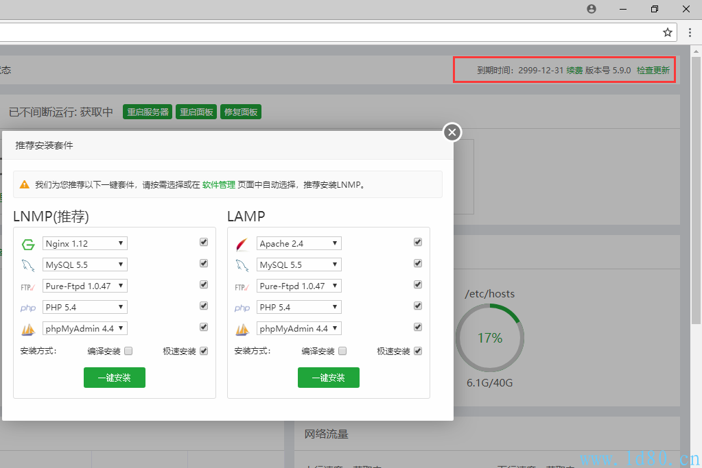Click the Chrome profile account icon
Screen dimensions: 702x468
click(x=592, y=9)
